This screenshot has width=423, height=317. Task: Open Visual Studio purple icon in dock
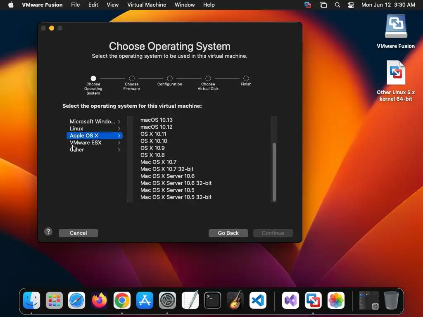(290, 300)
